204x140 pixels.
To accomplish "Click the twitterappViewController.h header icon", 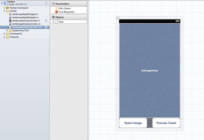I will click(x=10, y=21).
